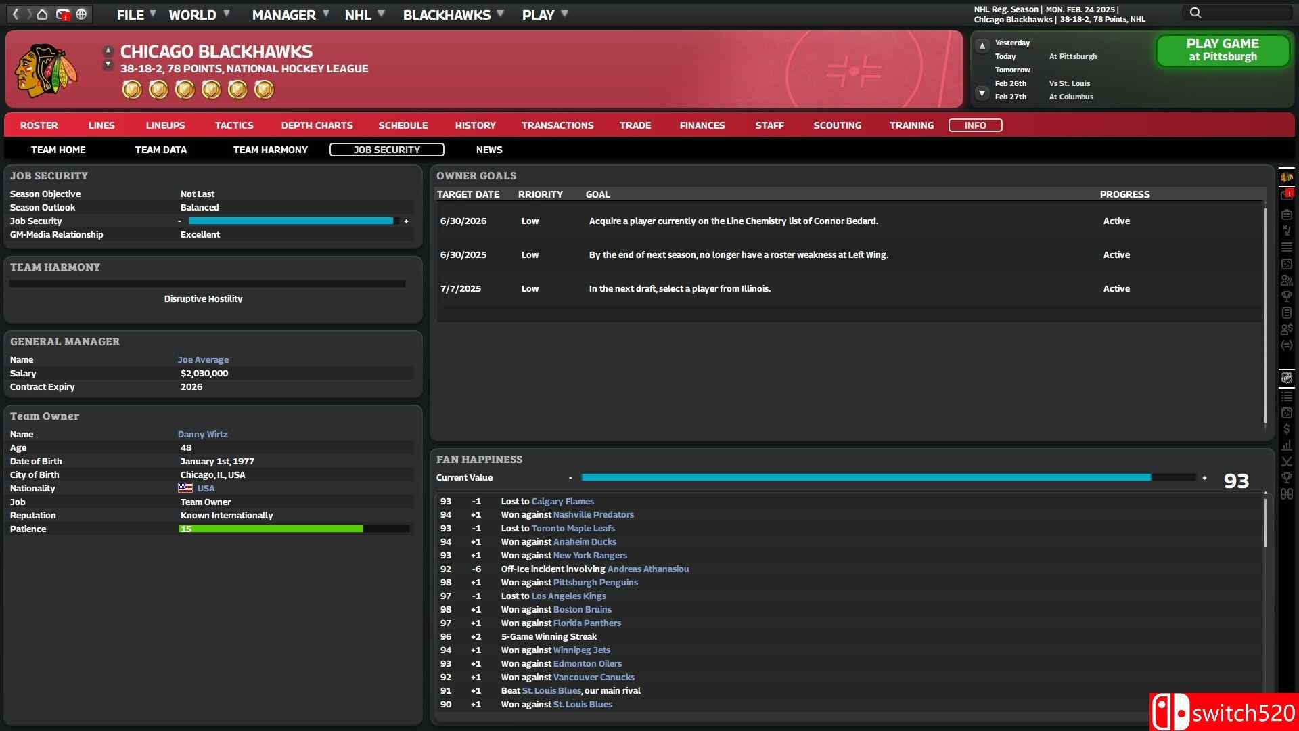The image size is (1299, 731).
Task: Click NHL shield icon in right sidebar
Action: [1286, 378]
